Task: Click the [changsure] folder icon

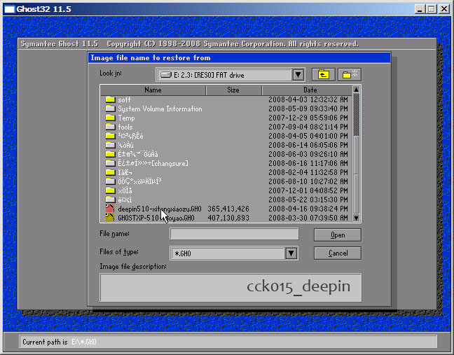Action: pyautogui.click(x=110, y=163)
